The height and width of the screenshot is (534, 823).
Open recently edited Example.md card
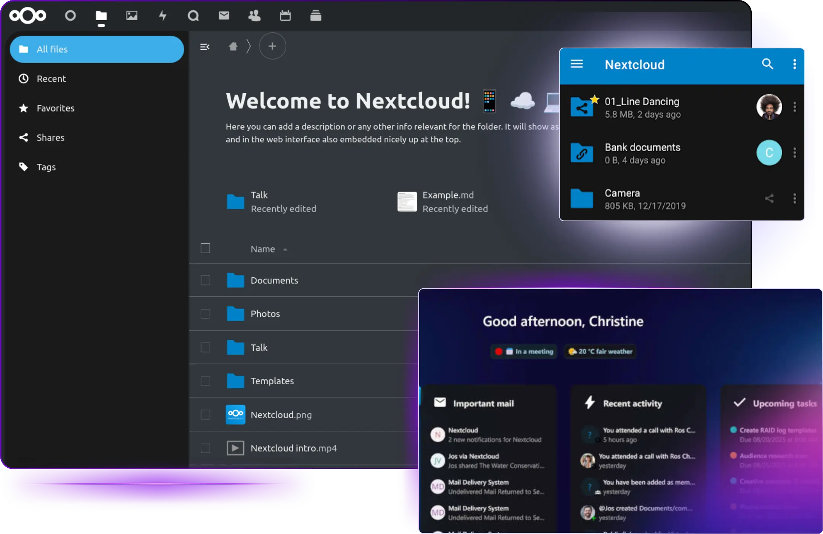click(443, 201)
